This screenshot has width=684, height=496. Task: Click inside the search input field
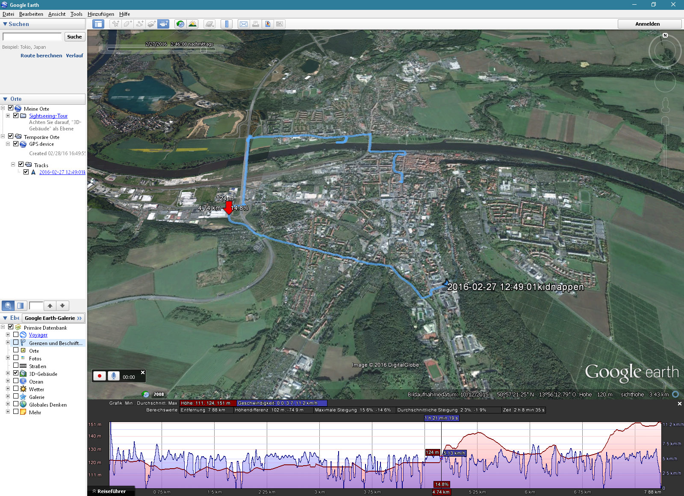click(x=32, y=37)
